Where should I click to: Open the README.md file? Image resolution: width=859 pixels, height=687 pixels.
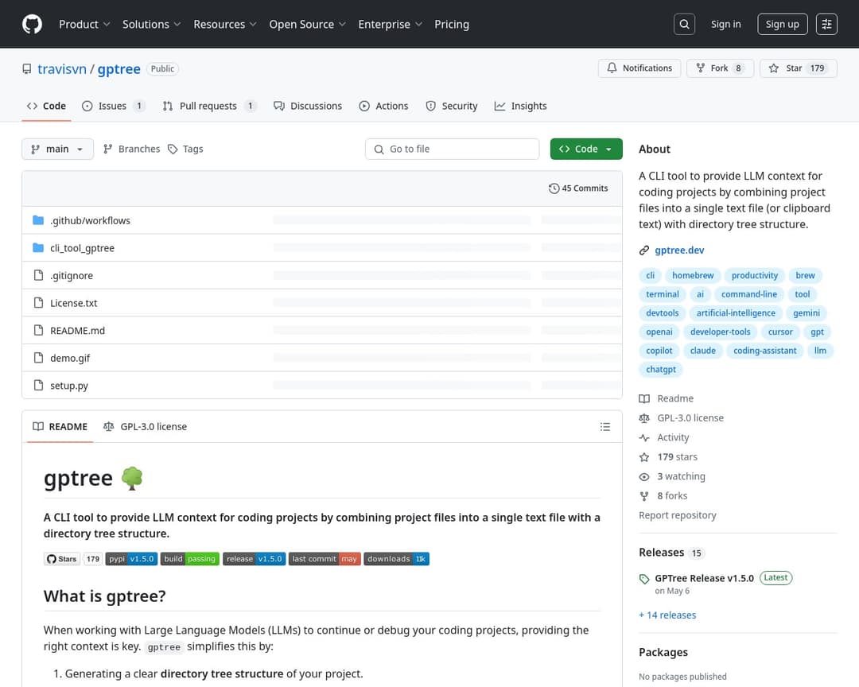tap(77, 330)
